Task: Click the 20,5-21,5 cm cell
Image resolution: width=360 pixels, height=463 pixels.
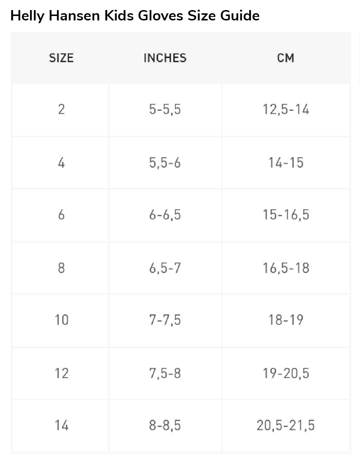Action: point(286,426)
